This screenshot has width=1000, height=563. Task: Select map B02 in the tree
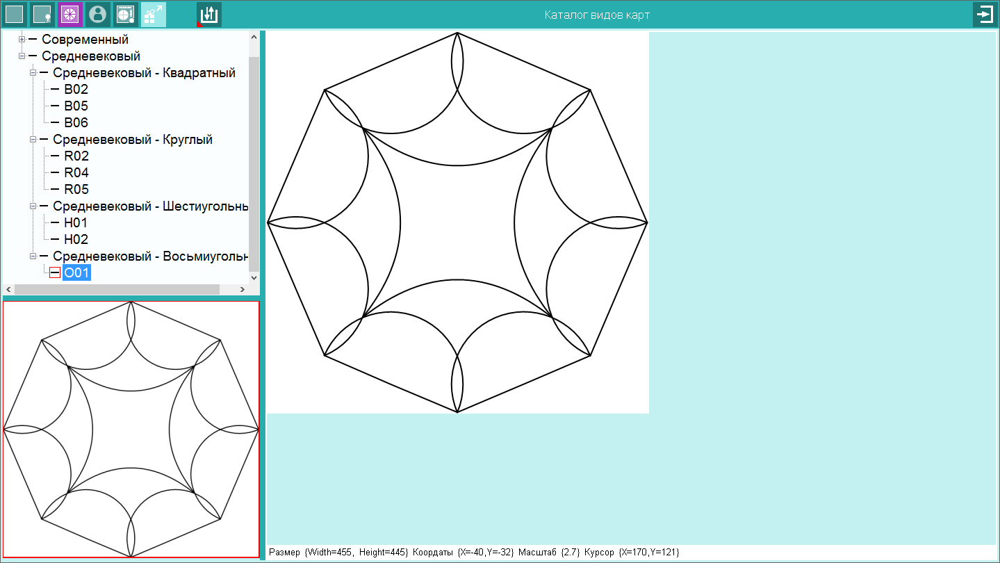pos(76,90)
